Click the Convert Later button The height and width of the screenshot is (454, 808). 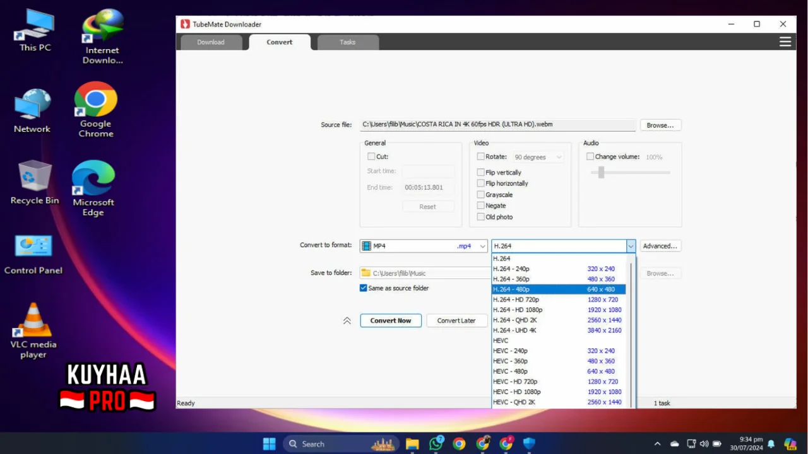(x=456, y=320)
